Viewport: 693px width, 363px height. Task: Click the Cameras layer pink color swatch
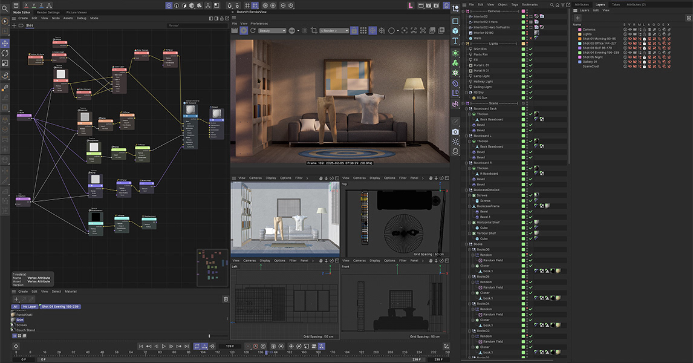[579, 29]
